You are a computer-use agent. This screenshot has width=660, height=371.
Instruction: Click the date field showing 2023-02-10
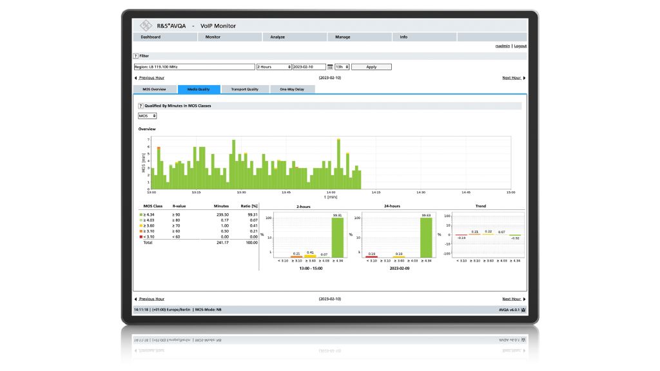pos(309,67)
